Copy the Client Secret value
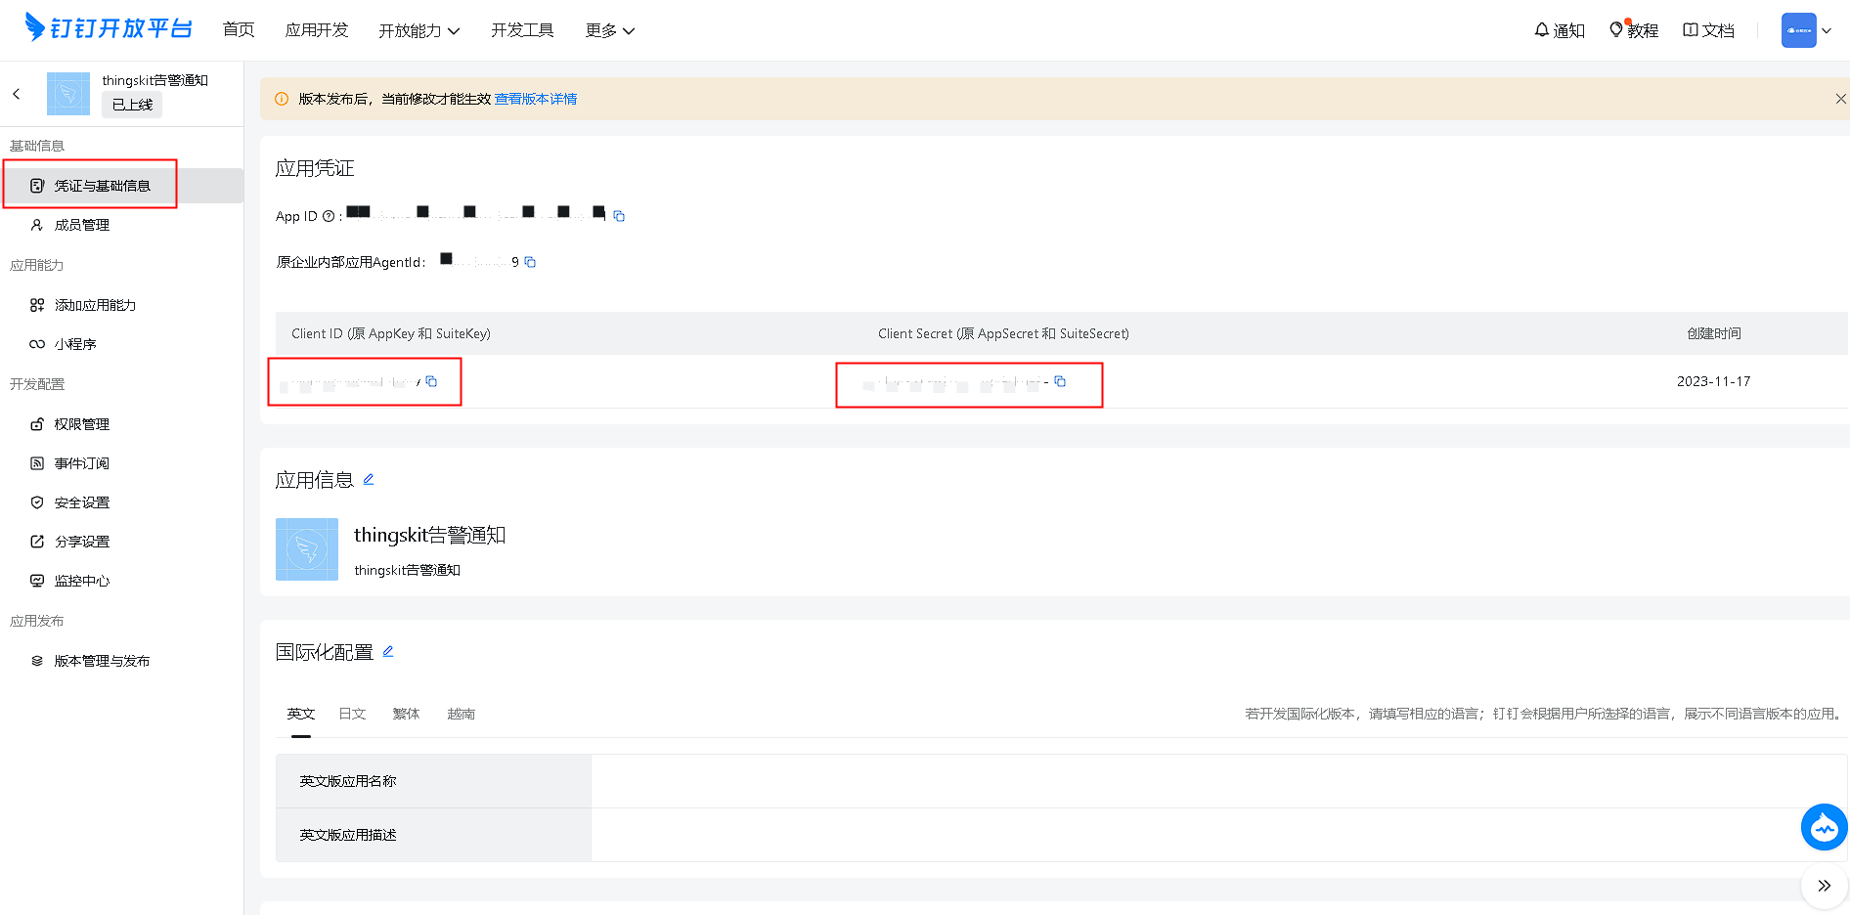 click(1060, 381)
